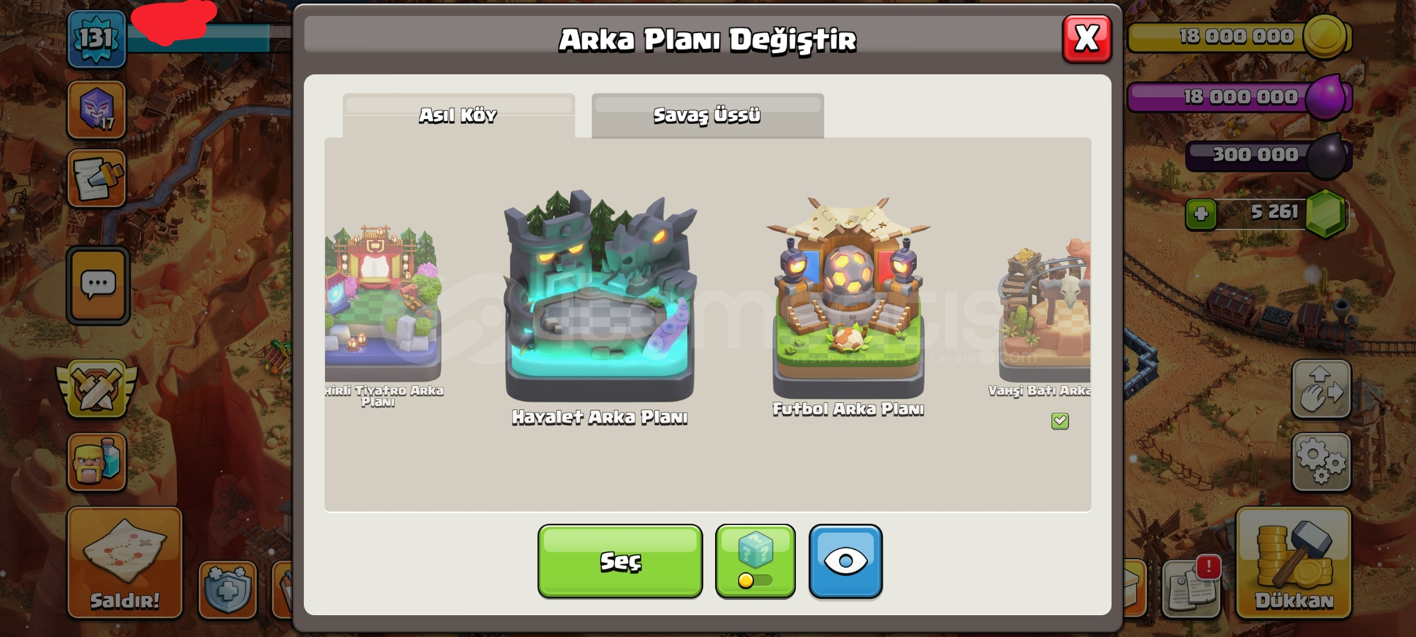The height and width of the screenshot is (637, 1416).
Task: Switch to Savaş Üssü tab
Action: tap(707, 116)
